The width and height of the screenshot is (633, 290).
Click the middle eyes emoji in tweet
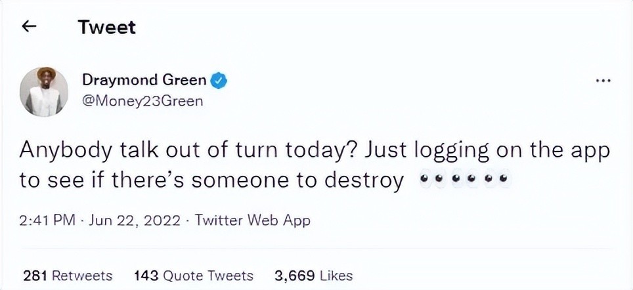pyautogui.click(x=464, y=178)
